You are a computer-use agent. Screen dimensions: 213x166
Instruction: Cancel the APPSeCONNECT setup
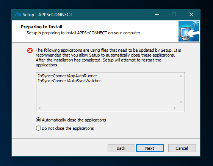[x=182, y=148]
